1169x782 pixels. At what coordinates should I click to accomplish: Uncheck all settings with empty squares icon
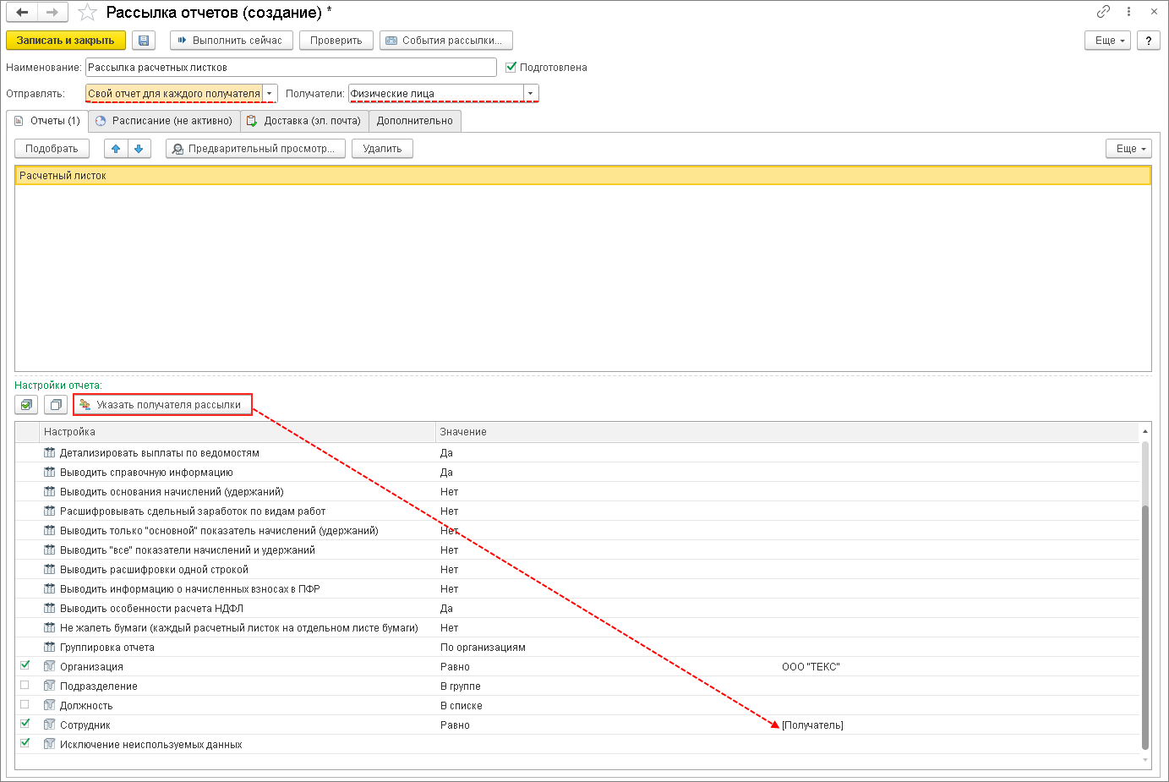(x=56, y=405)
